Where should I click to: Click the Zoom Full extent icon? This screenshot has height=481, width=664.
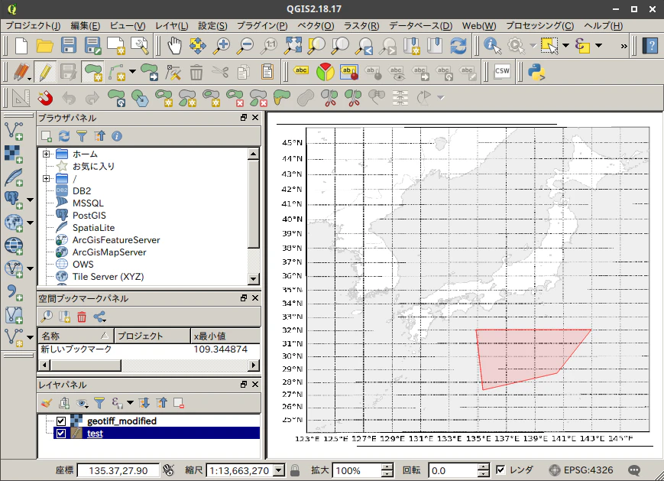[x=293, y=45]
